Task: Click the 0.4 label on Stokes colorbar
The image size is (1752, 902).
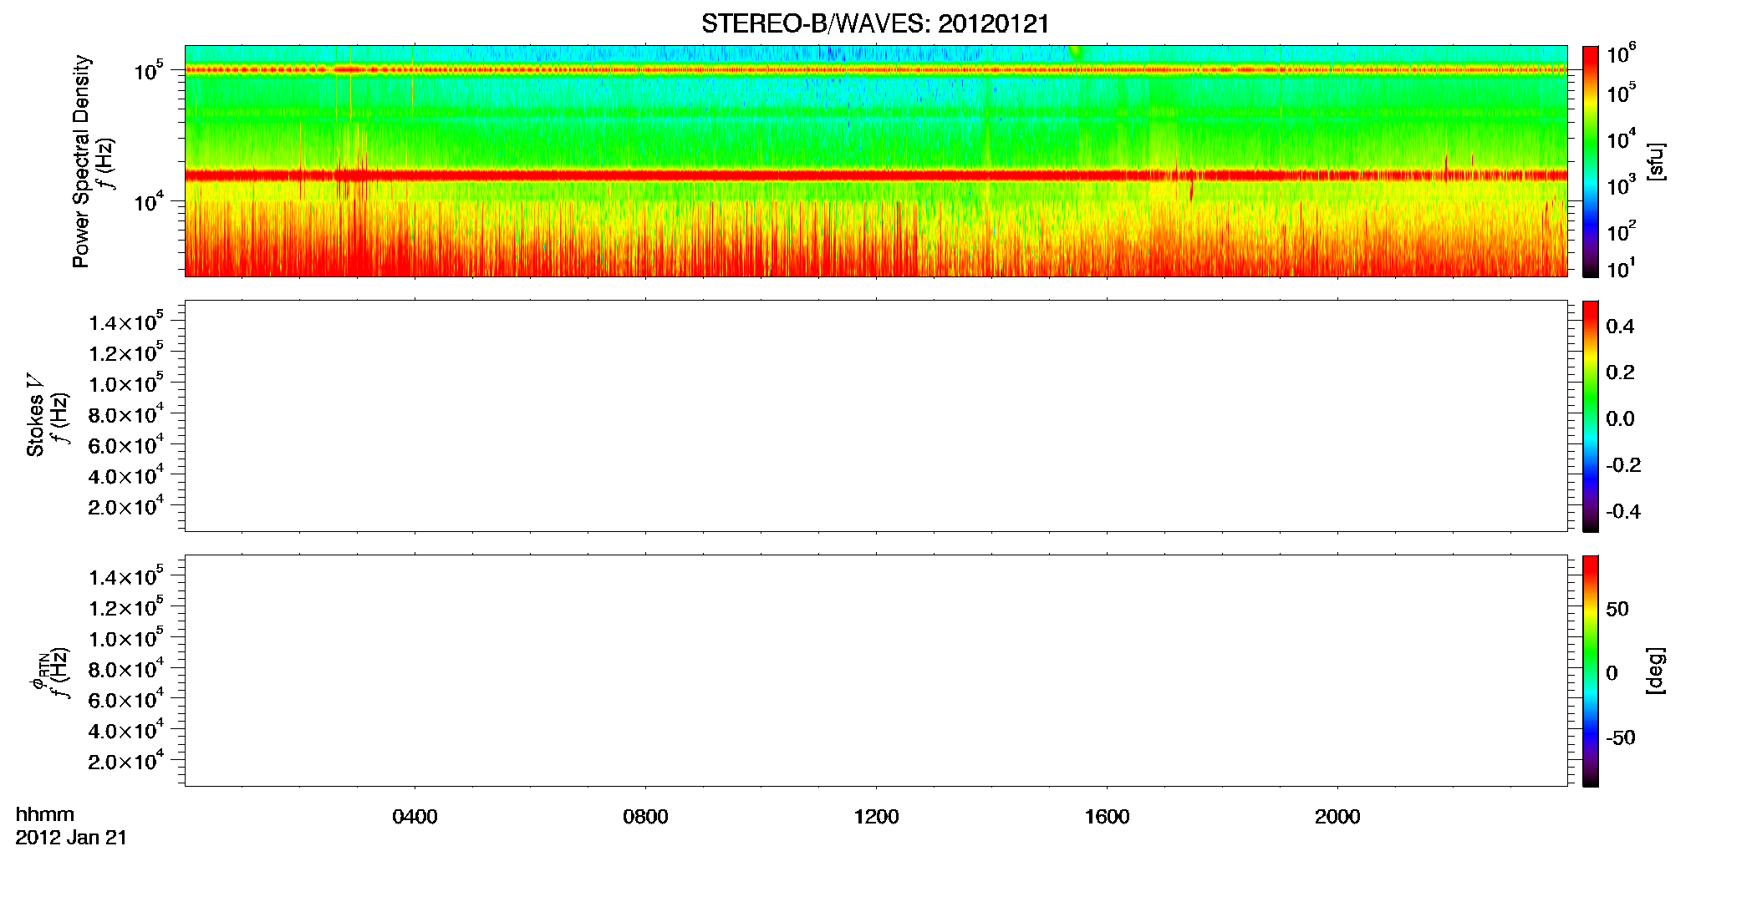Action: (x=1620, y=327)
